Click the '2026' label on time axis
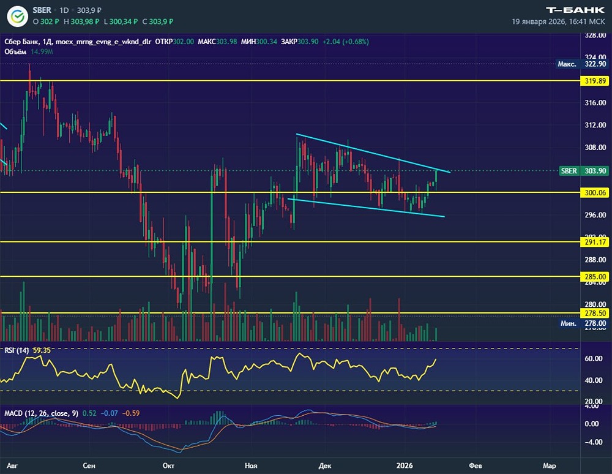The height and width of the screenshot is (474, 612). click(x=405, y=465)
